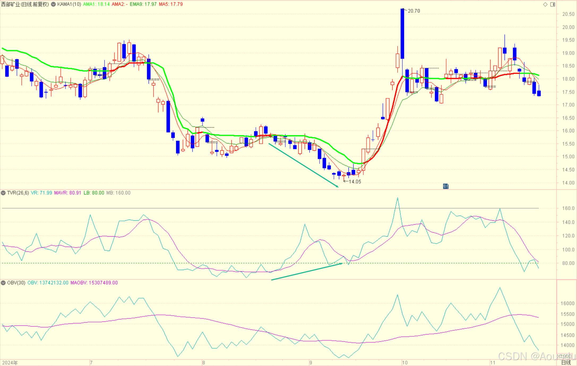The height and width of the screenshot is (366, 577).
Task: Toggle the side panel layout icon
Action: pos(553,4)
